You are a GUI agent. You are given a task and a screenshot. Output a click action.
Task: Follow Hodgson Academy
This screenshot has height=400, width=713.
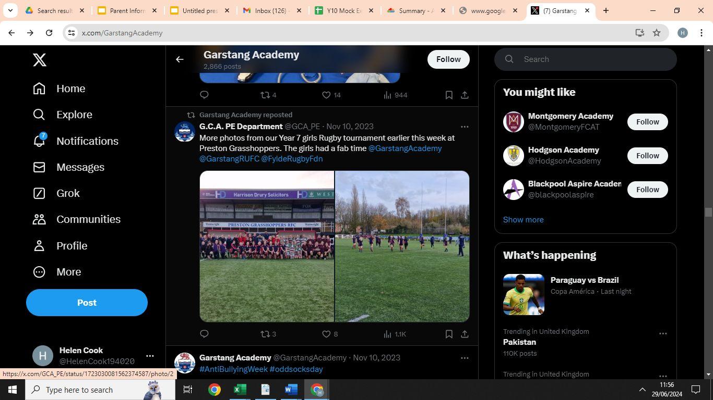[647, 156]
